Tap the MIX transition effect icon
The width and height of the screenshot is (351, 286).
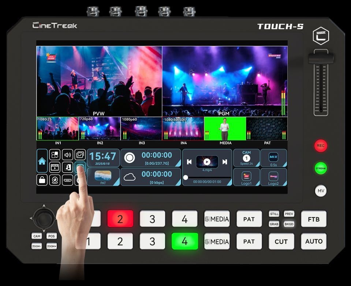click(x=273, y=157)
